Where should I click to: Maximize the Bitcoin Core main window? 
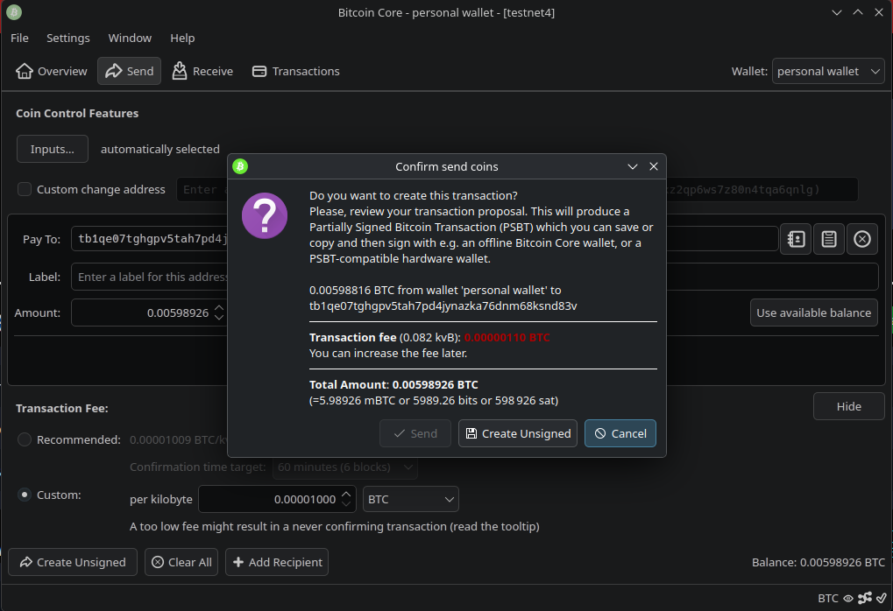pyautogui.click(x=858, y=12)
